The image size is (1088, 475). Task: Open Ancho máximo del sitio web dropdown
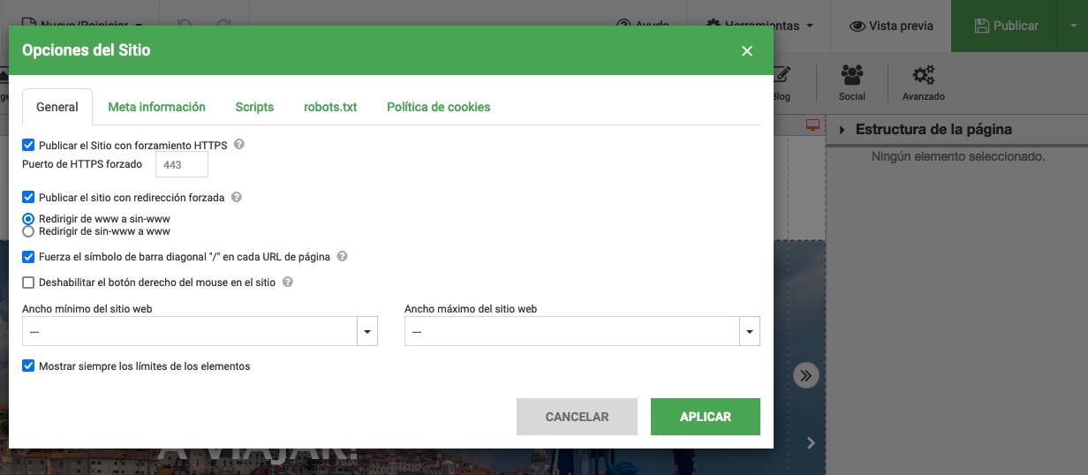749,332
